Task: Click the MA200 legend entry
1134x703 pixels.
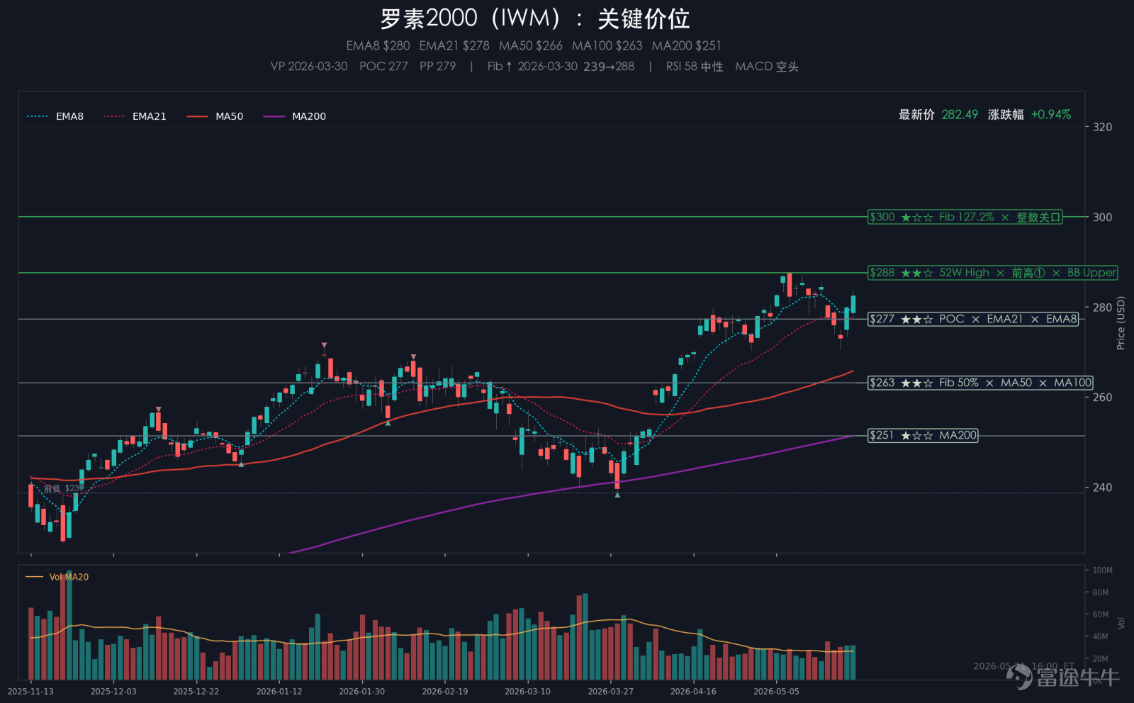Action: (x=295, y=116)
